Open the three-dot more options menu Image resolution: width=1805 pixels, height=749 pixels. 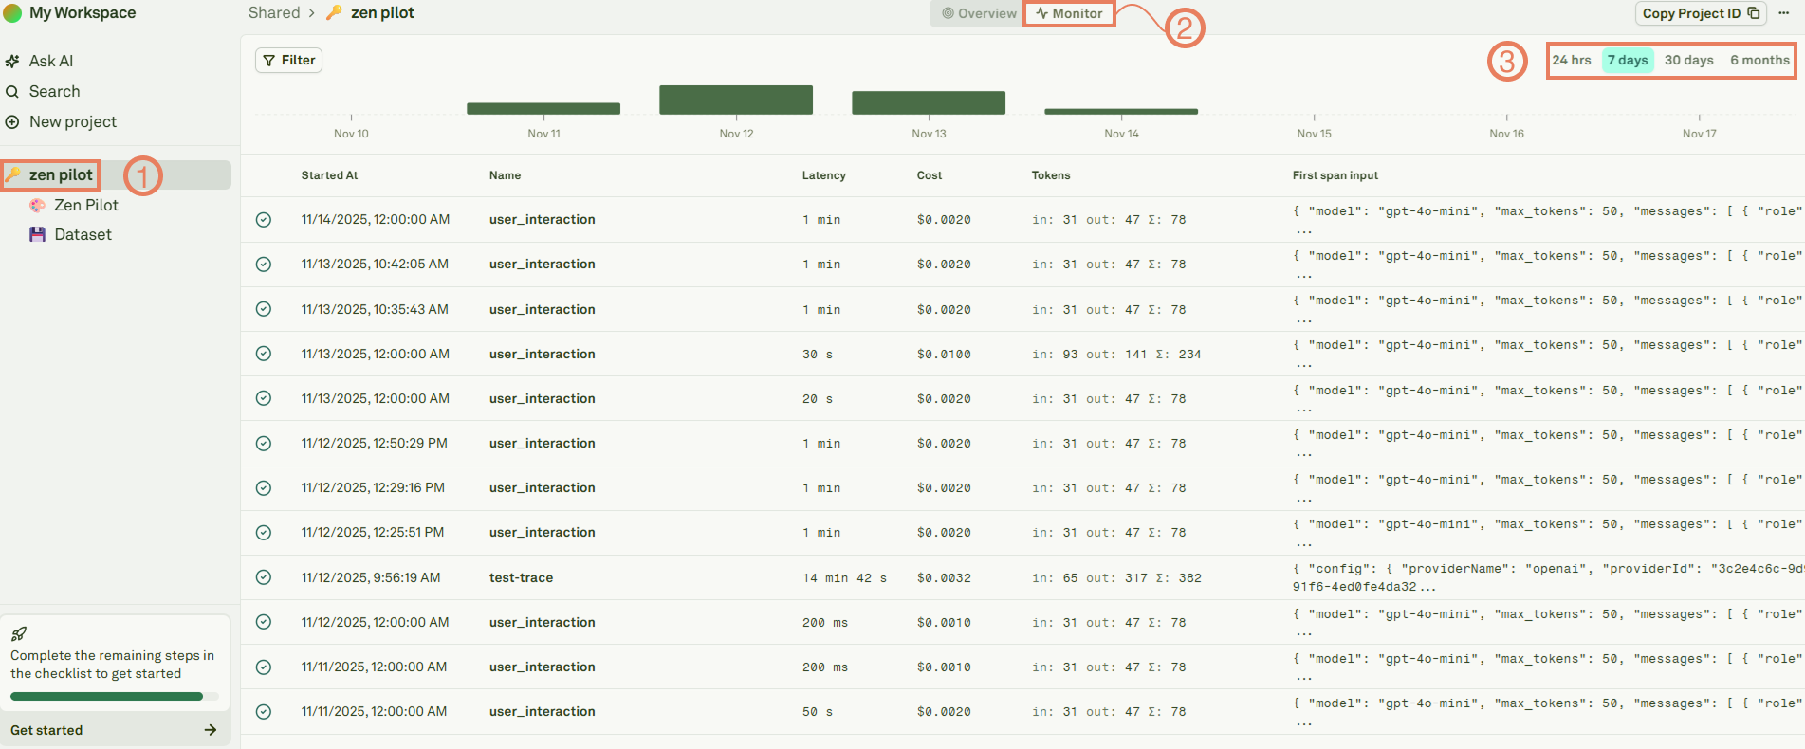tap(1783, 13)
